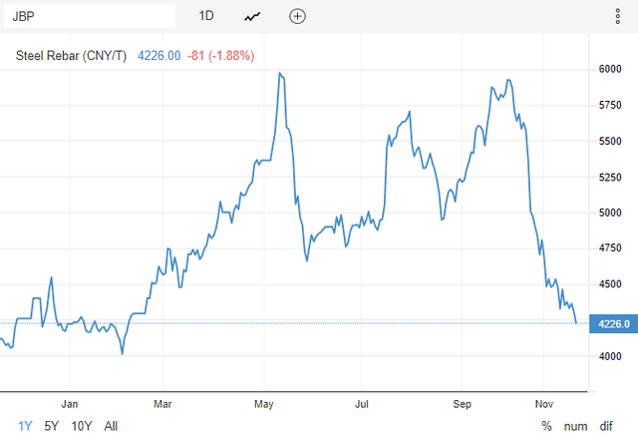Select the 1D interval dropdown

206,16
